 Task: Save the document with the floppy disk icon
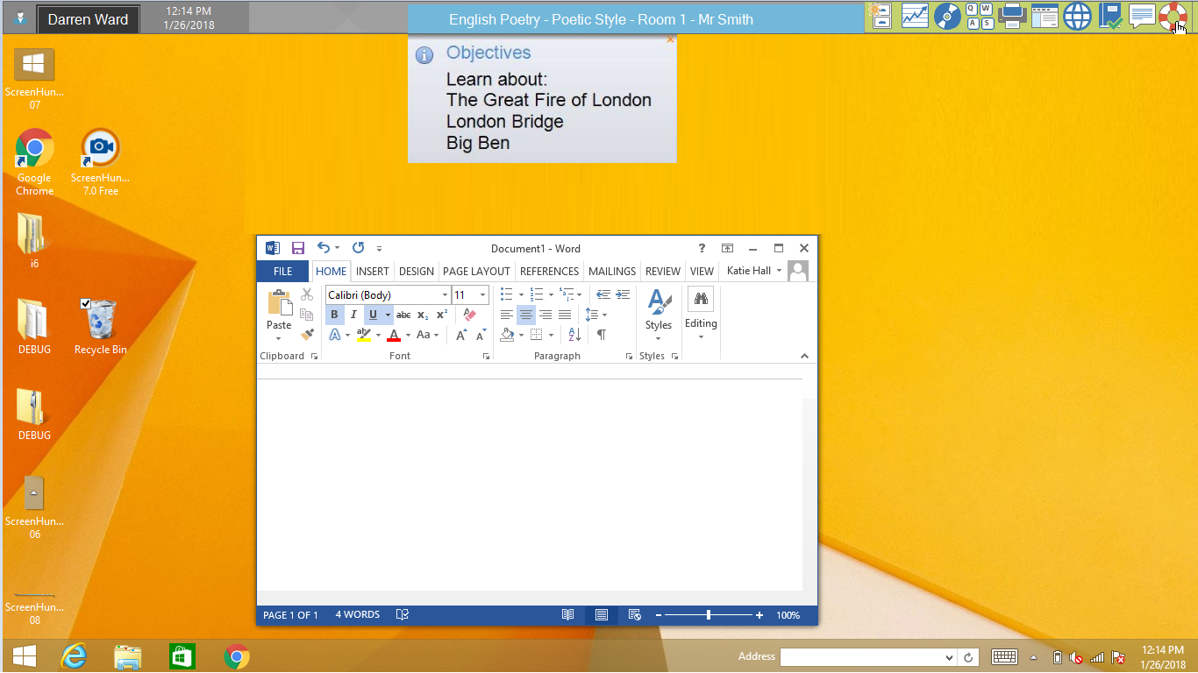tap(298, 248)
